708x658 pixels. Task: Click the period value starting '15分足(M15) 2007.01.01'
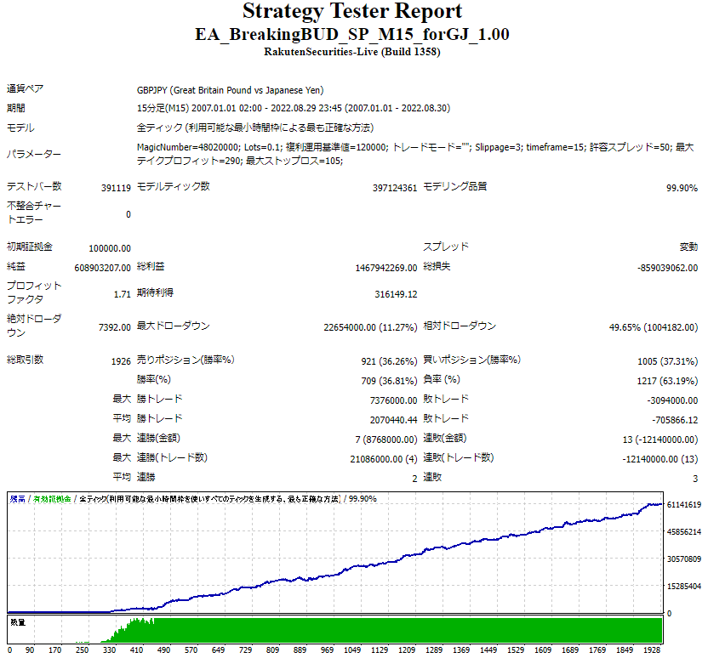tap(294, 108)
